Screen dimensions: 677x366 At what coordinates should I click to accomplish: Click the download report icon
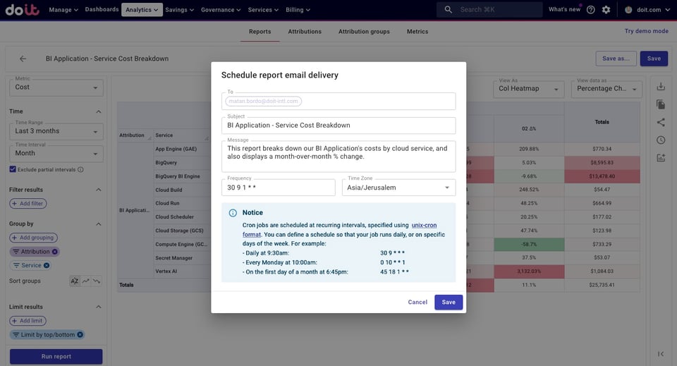pyautogui.click(x=661, y=87)
